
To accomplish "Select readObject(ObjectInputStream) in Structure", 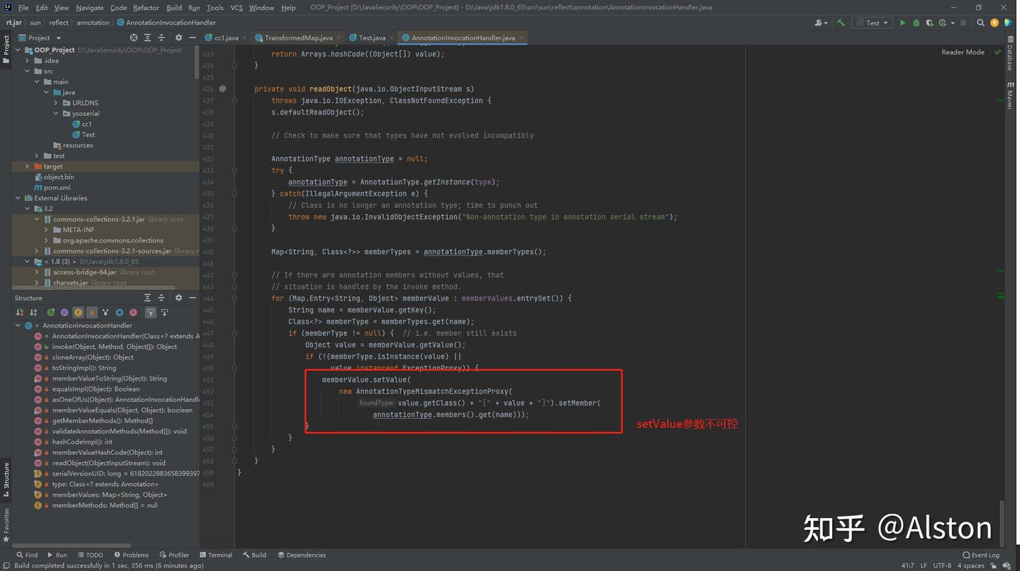I will [108, 463].
